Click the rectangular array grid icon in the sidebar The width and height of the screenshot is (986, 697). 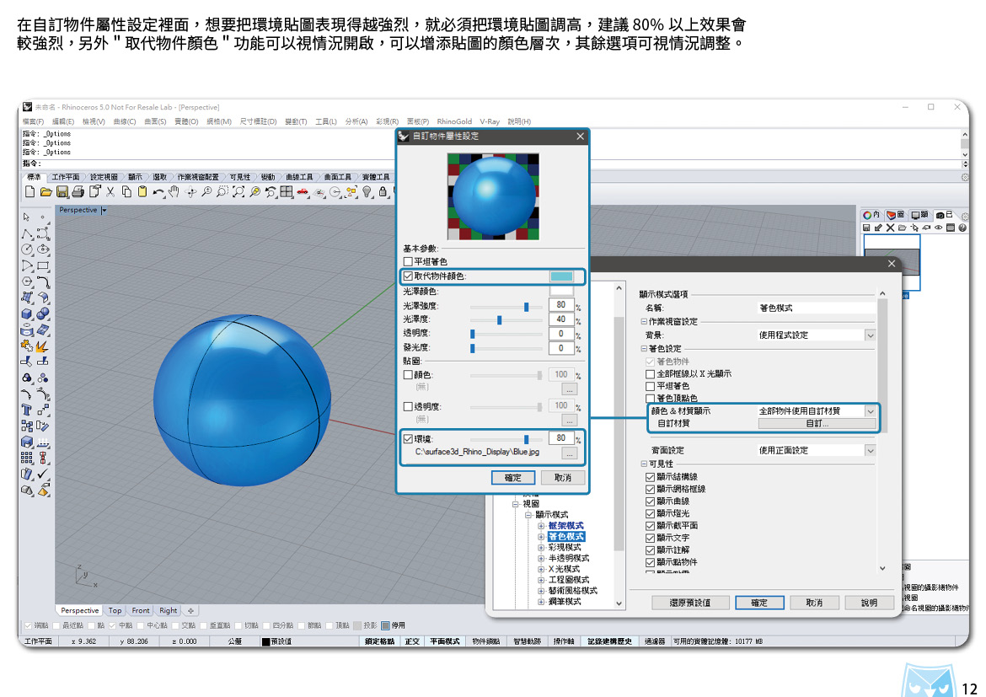[x=26, y=458]
